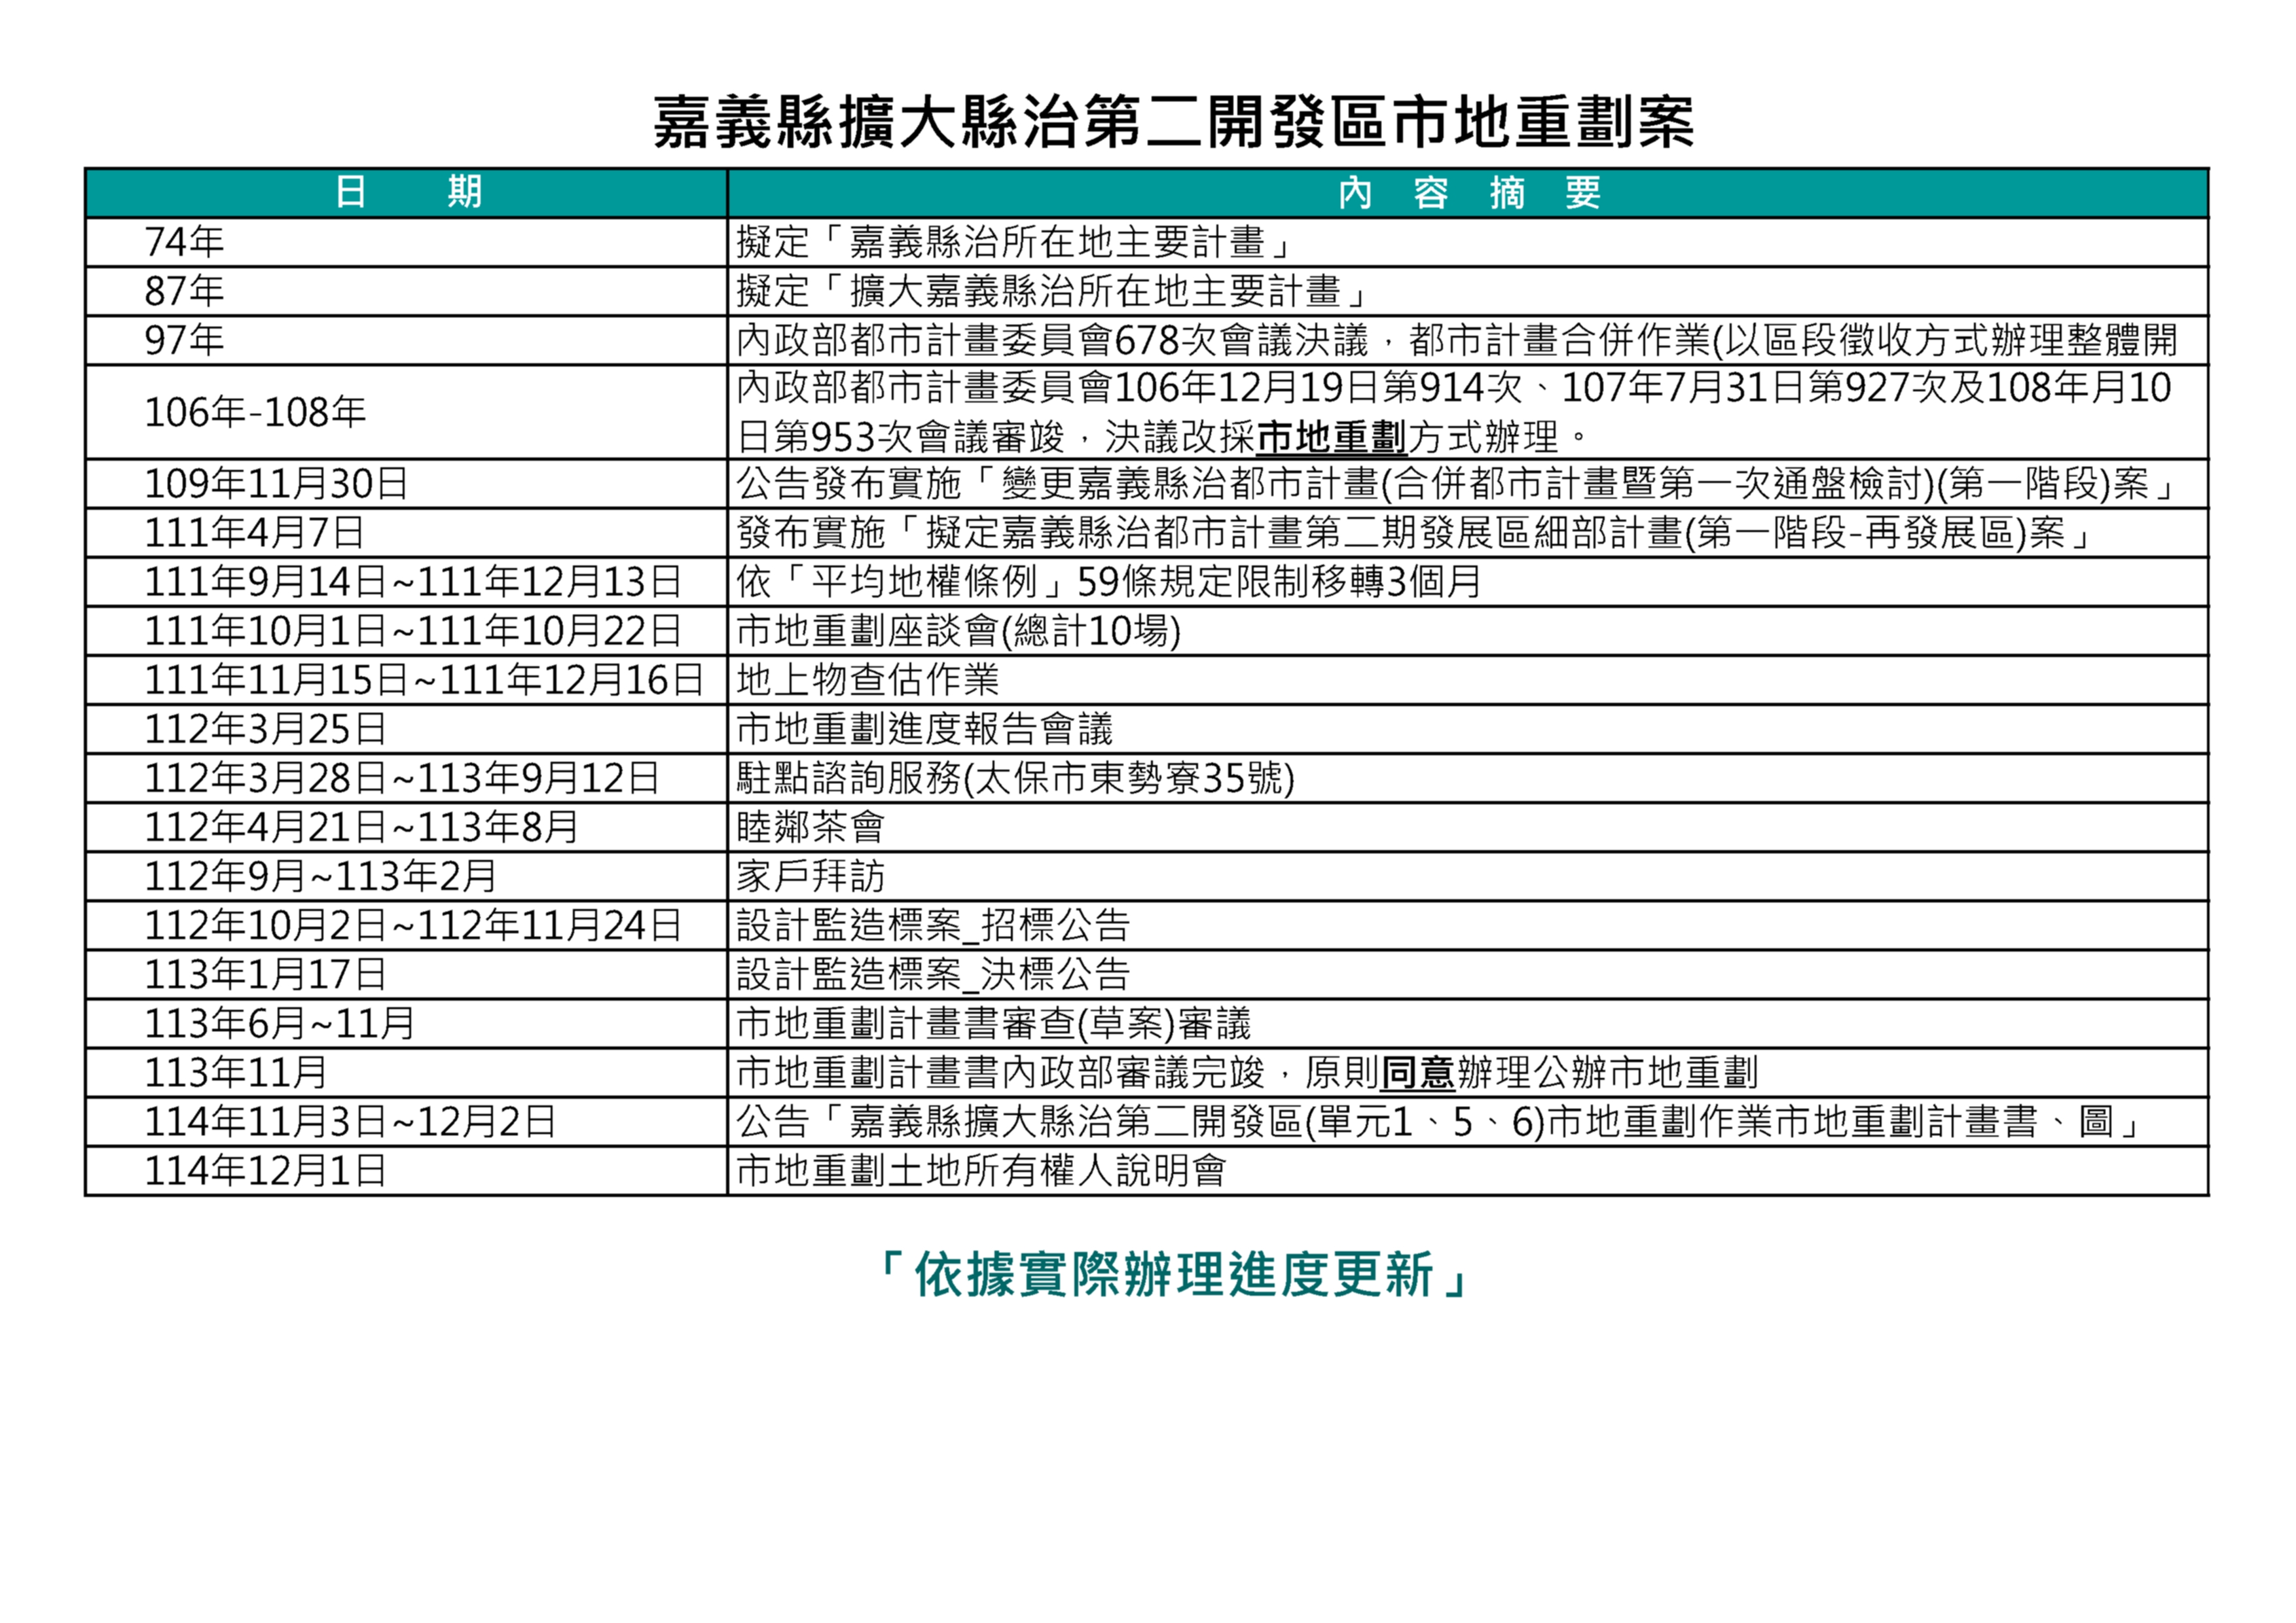Click the 106年-108年 date cell
The height and width of the screenshot is (1623, 2296).
[255, 412]
